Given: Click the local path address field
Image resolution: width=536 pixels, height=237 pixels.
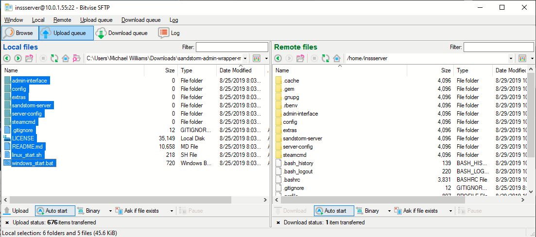Looking at the screenshot, I should [x=164, y=58].
